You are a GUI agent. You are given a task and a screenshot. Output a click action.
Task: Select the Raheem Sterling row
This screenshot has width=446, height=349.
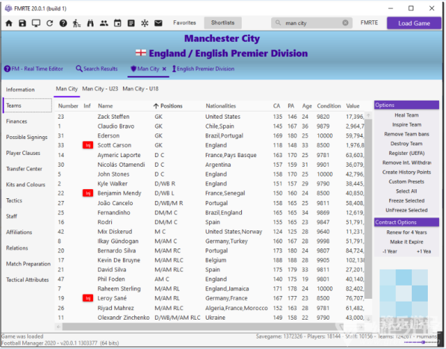tap(209, 289)
